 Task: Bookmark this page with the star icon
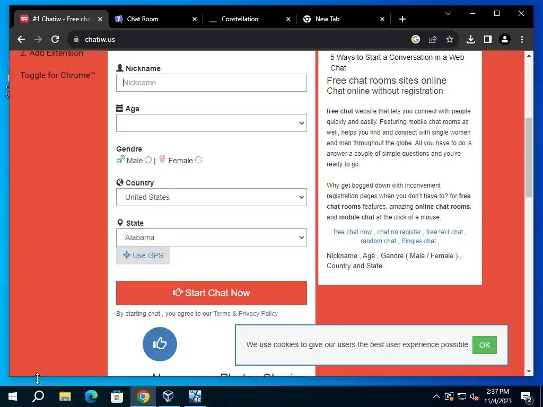(x=450, y=39)
